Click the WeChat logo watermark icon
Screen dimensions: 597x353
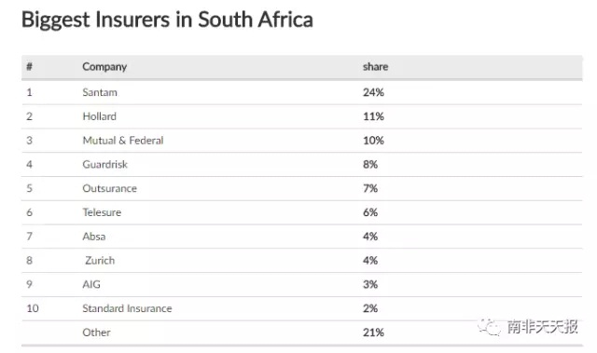pyautogui.click(x=489, y=327)
